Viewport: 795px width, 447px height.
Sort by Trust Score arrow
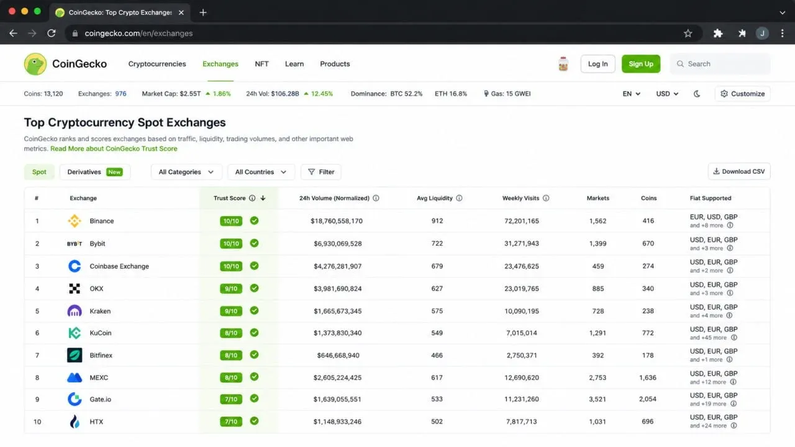point(263,199)
